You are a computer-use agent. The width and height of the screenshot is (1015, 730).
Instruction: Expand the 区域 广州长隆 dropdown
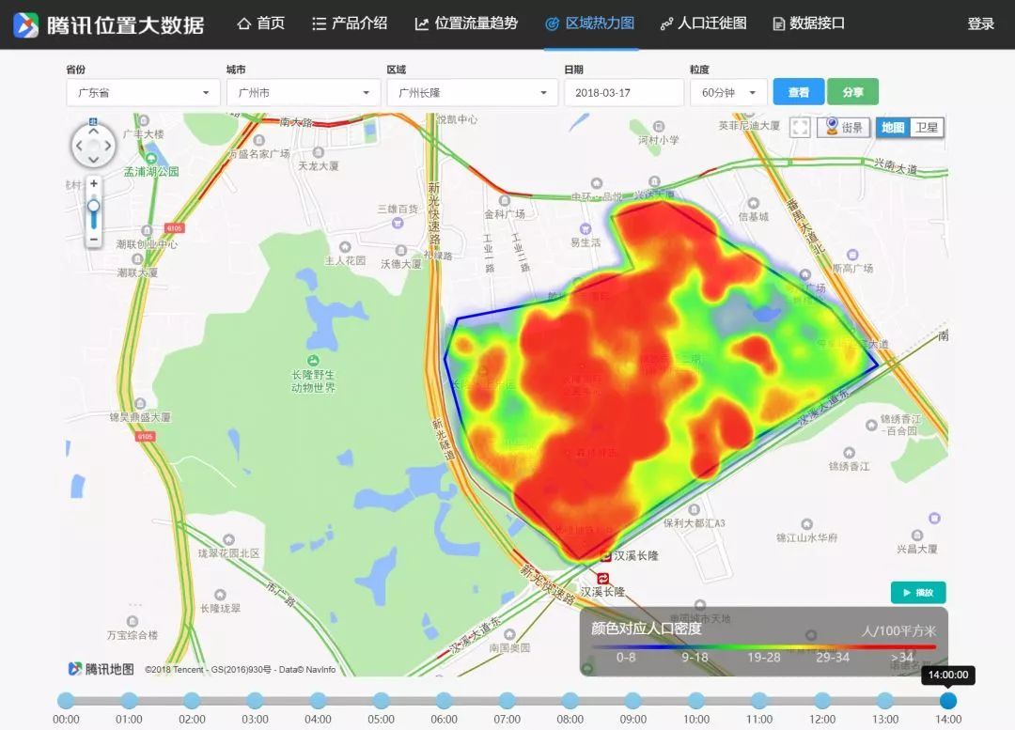pos(472,93)
